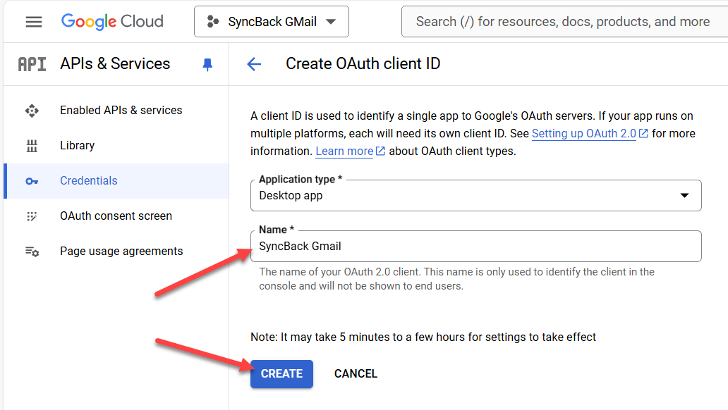Click the Google Cloud logo
Viewport: 728px width, 410px height.
pos(112,21)
